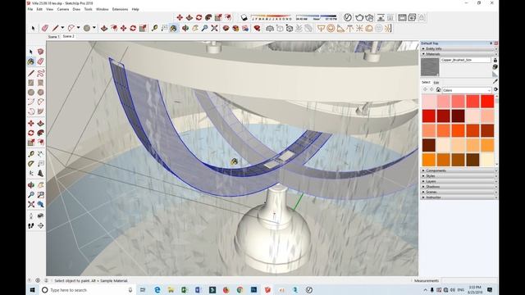This screenshot has height=295, width=525.
Task: Open the shape tool dropdown arrow
Action: click(94, 28)
